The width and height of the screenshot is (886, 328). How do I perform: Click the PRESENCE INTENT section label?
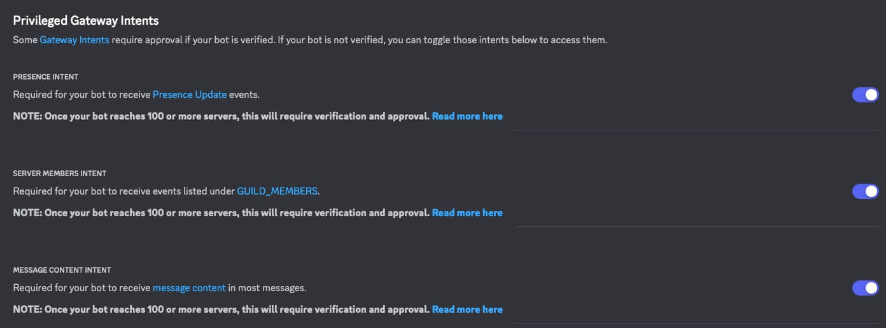pos(46,77)
